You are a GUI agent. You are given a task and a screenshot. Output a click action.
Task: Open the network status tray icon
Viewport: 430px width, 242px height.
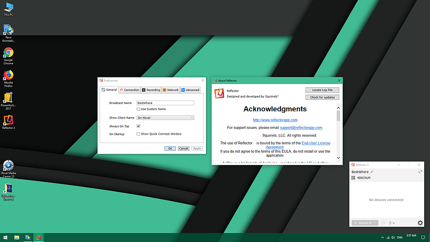(x=388, y=238)
